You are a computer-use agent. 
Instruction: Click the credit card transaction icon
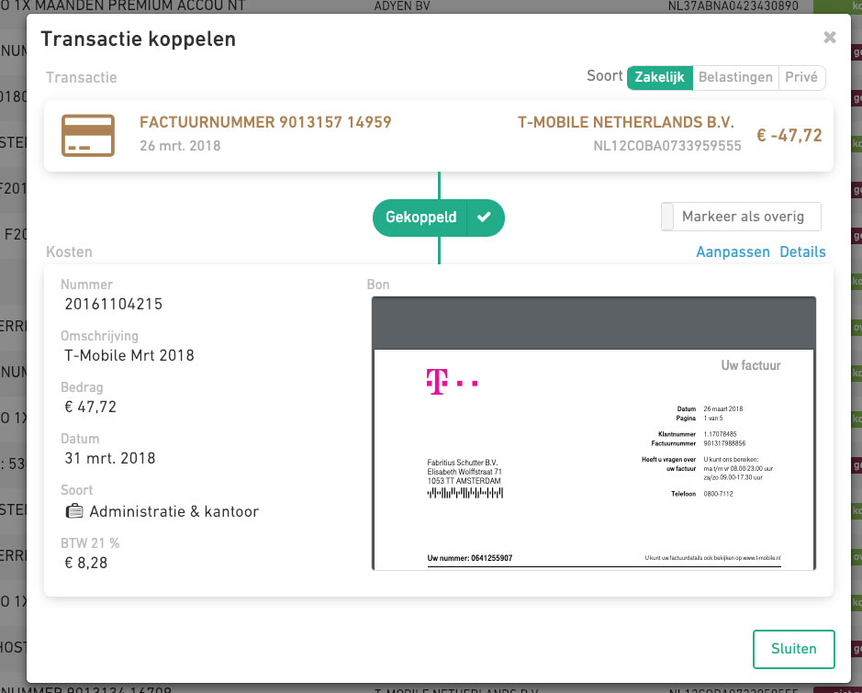(x=88, y=135)
